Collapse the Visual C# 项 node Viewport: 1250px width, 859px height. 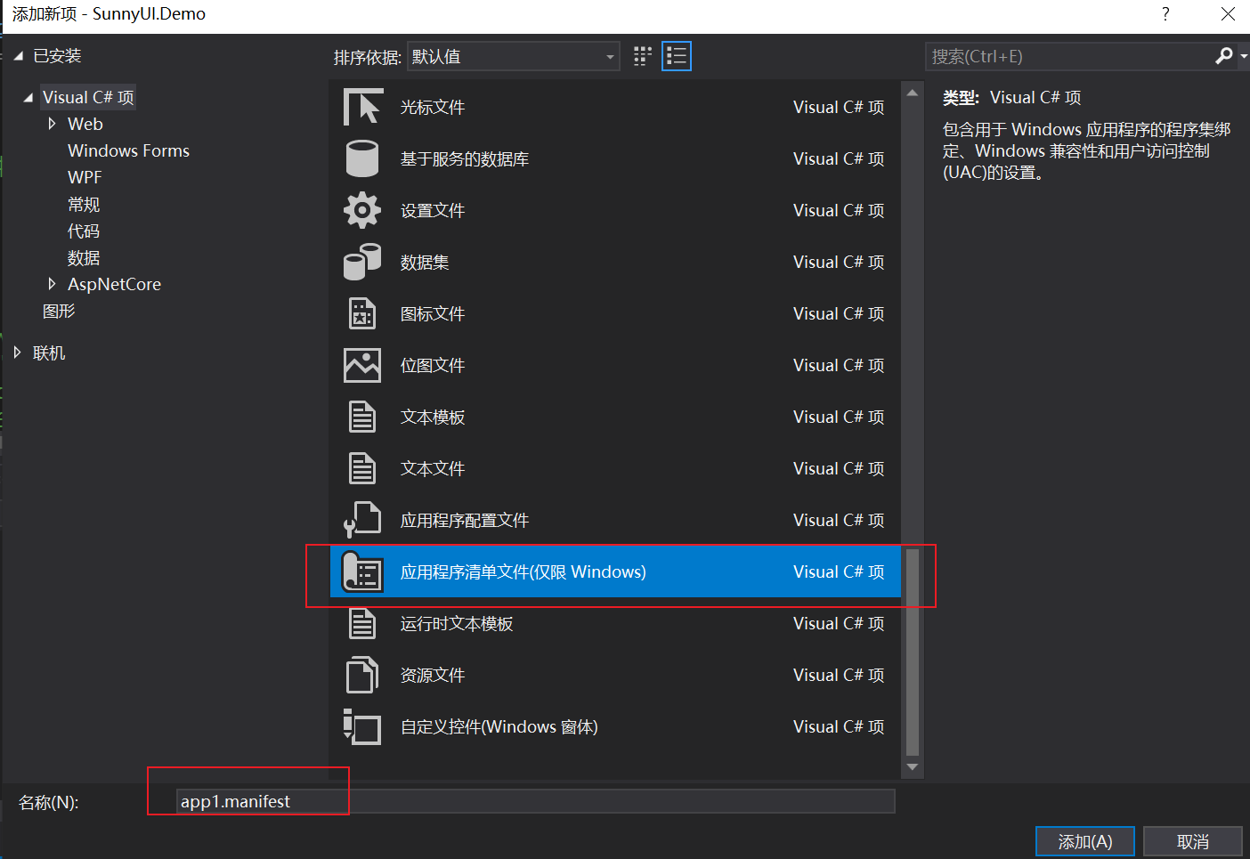28,98
